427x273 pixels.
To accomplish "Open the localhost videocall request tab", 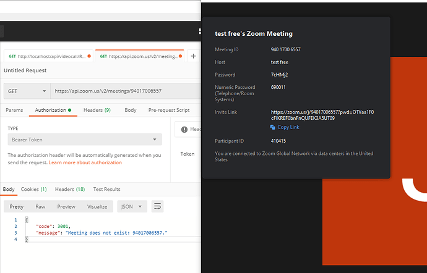I will (49, 56).
